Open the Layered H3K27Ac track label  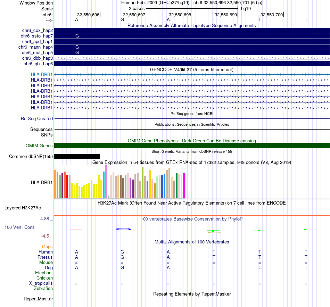(23, 208)
